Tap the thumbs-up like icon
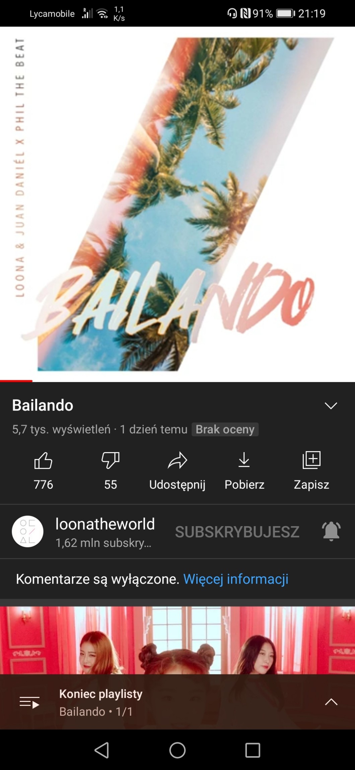The height and width of the screenshot is (770, 355). click(x=43, y=460)
